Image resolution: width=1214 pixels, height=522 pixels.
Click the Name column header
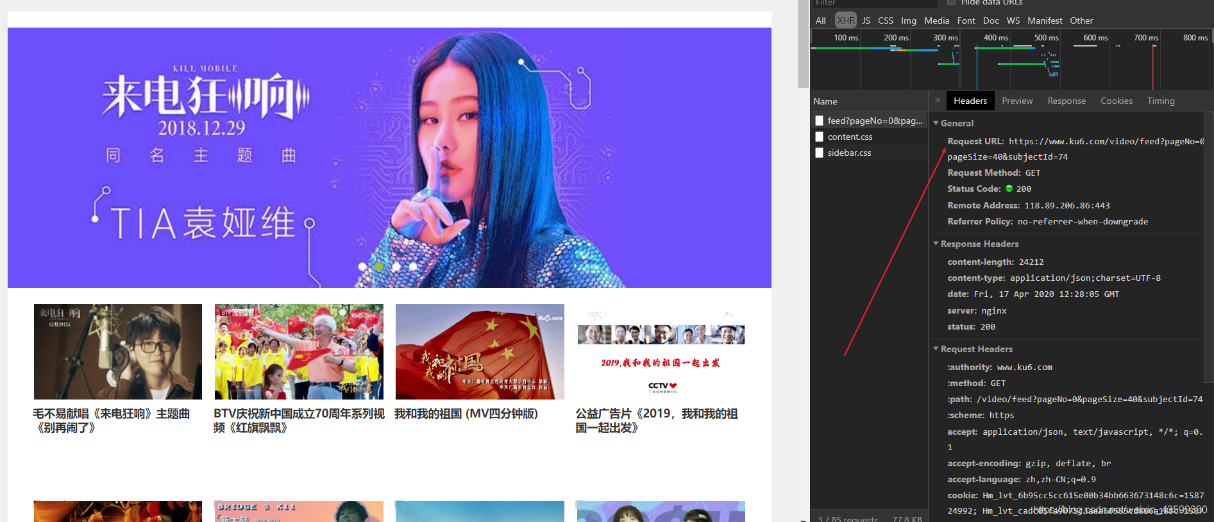click(x=869, y=101)
